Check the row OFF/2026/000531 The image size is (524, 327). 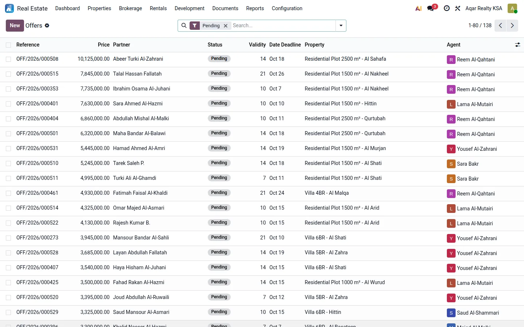tap(8, 149)
